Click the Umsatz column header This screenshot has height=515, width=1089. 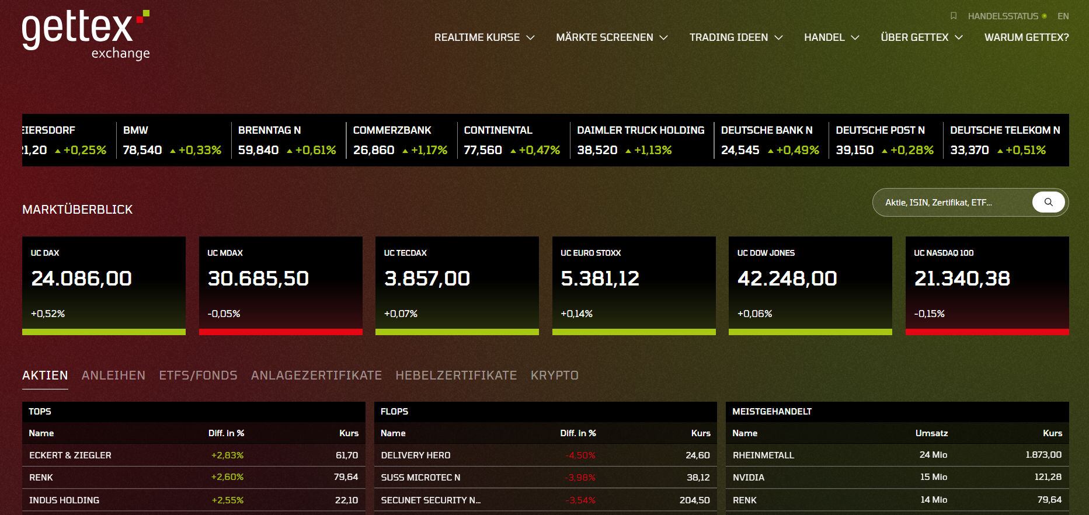coord(931,433)
